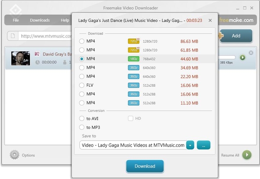Click the David Gray video thumbnail
Viewport: 260px width, 179px height.
point(20,58)
